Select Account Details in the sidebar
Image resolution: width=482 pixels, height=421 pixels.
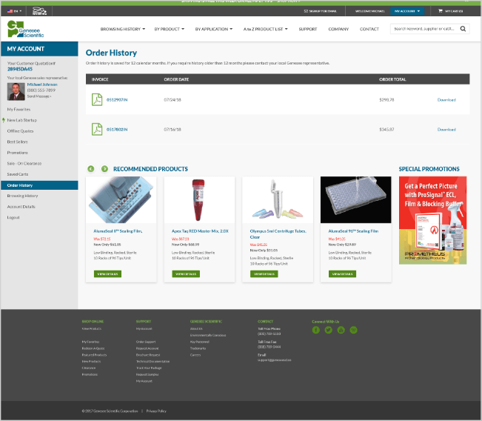coord(21,207)
